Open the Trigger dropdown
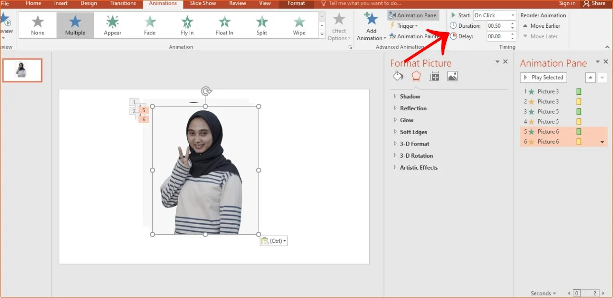The height and width of the screenshot is (298, 613). pyautogui.click(x=404, y=26)
